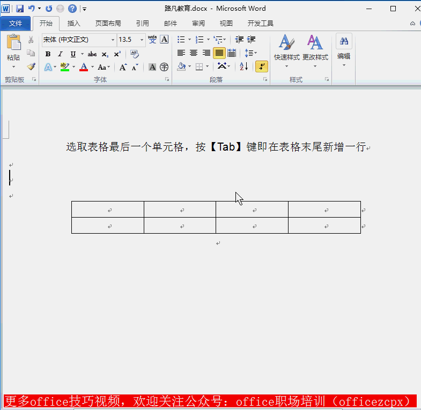Open the borders dropdown
The image size is (421, 410).
[x=207, y=66]
